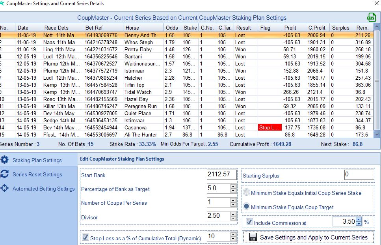Export series to CSV icon
This screenshot has height=245, width=381.
click(x=371, y=17)
